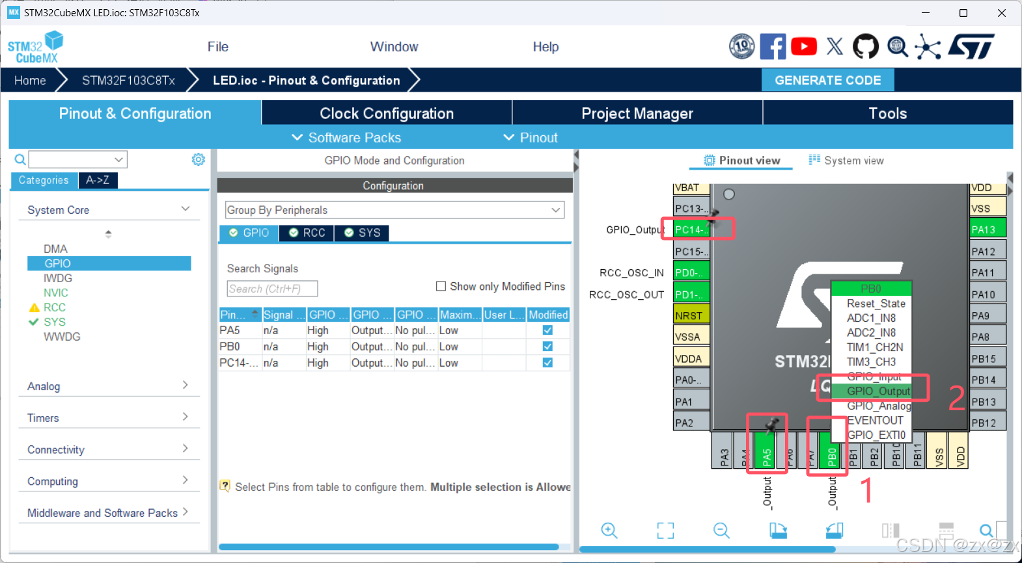This screenshot has height=563, width=1022.
Task: Click the horizontal scrollbar under pinout view
Action: [707, 549]
